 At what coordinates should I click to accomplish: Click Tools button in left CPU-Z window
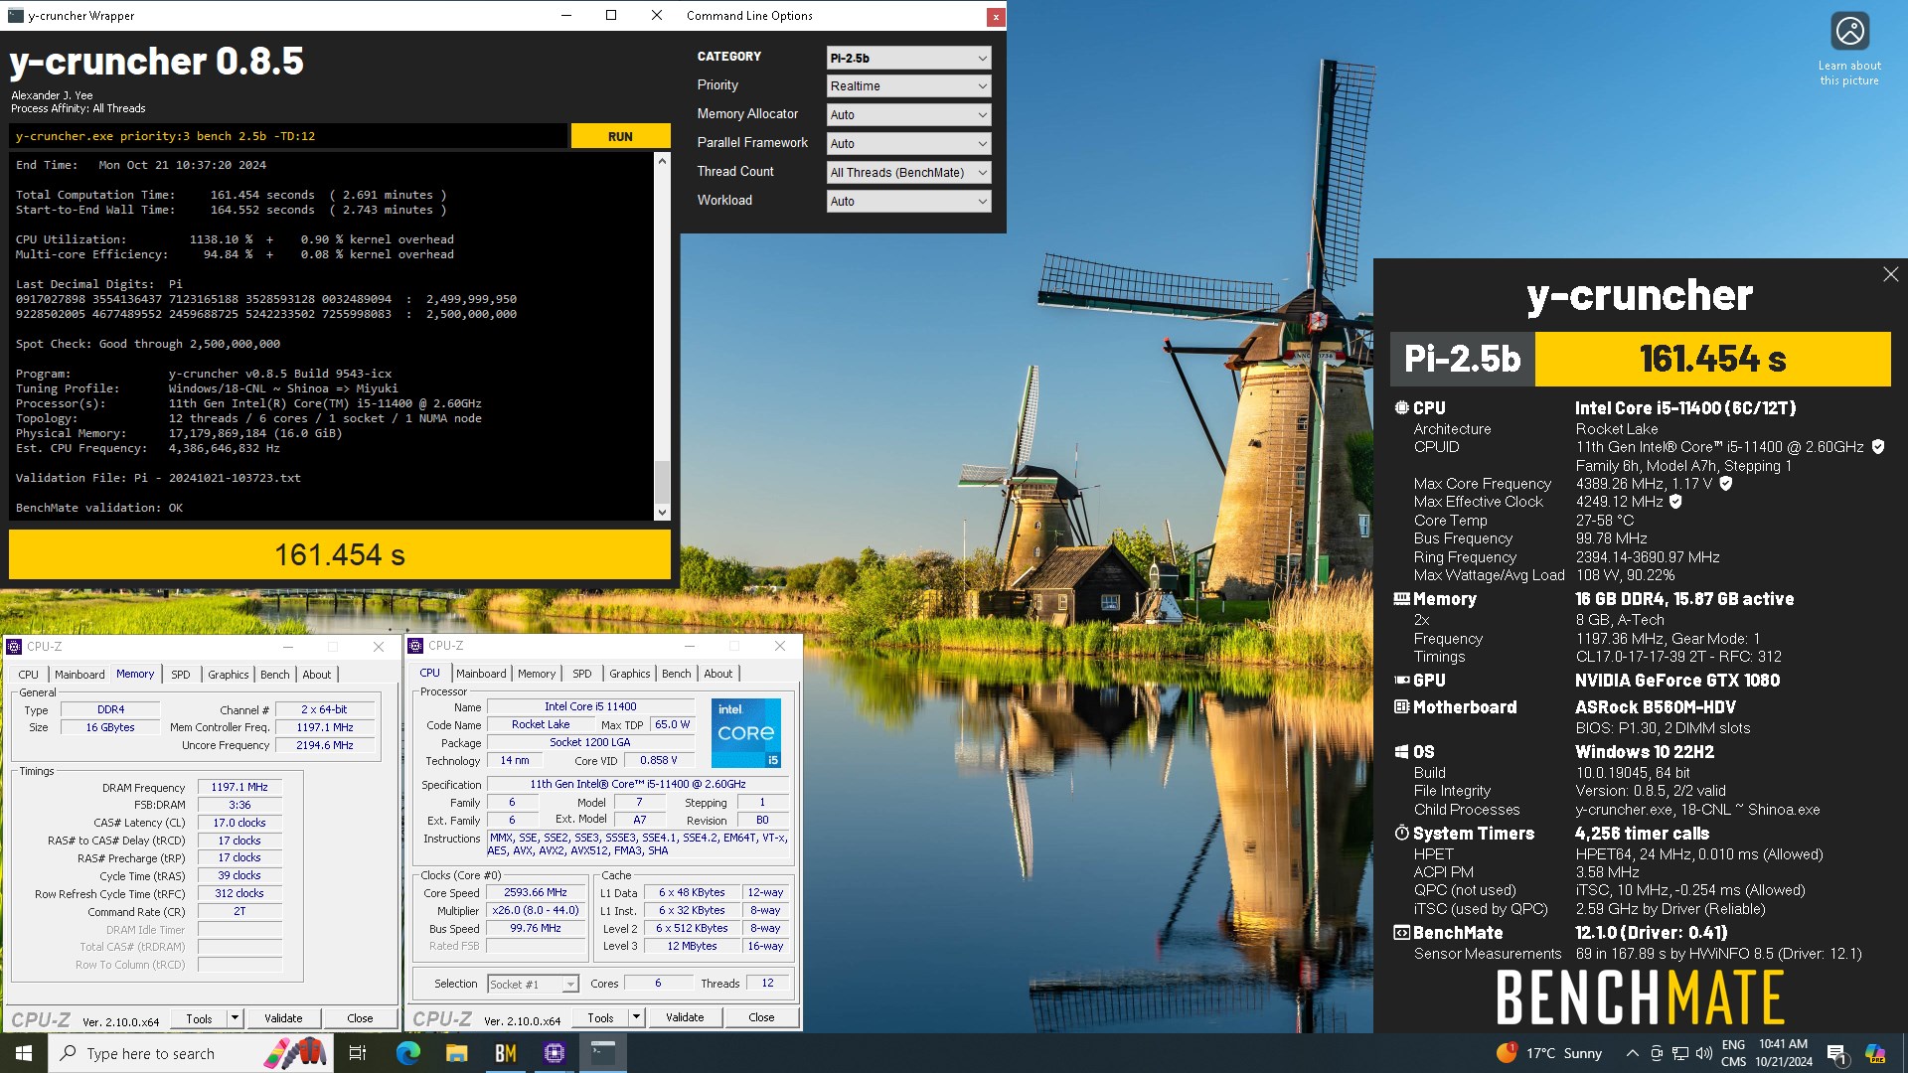tap(199, 1018)
